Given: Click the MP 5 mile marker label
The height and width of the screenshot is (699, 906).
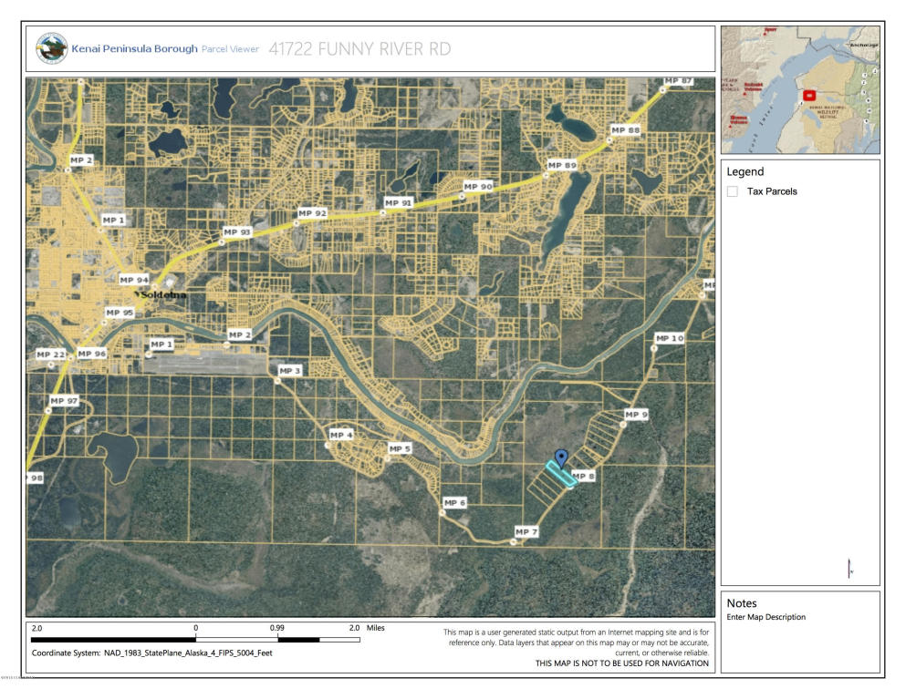Looking at the screenshot, I should pos(400,449).
